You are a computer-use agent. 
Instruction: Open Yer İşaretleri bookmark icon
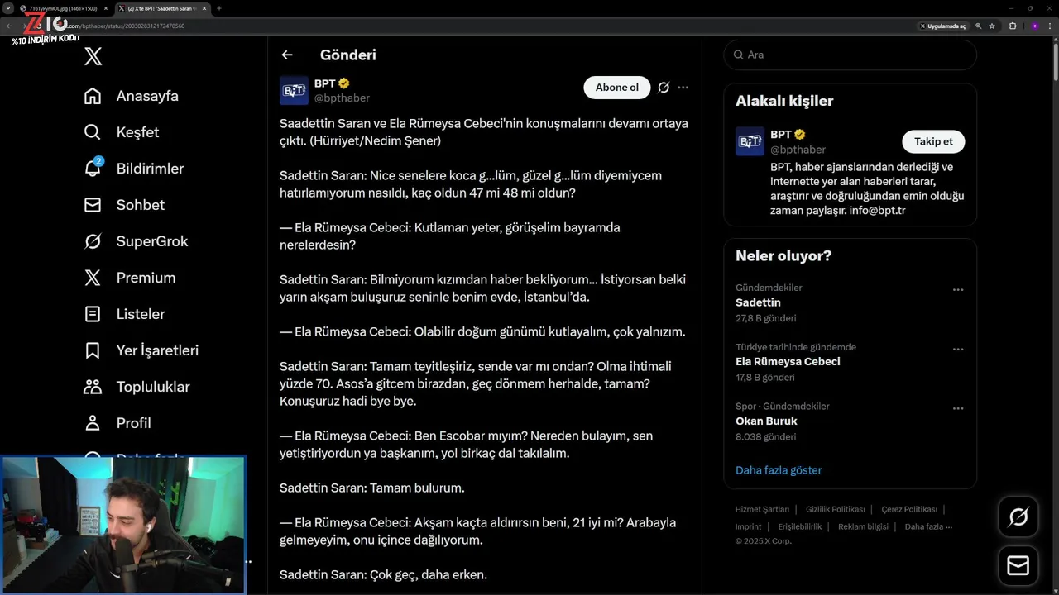93,350
